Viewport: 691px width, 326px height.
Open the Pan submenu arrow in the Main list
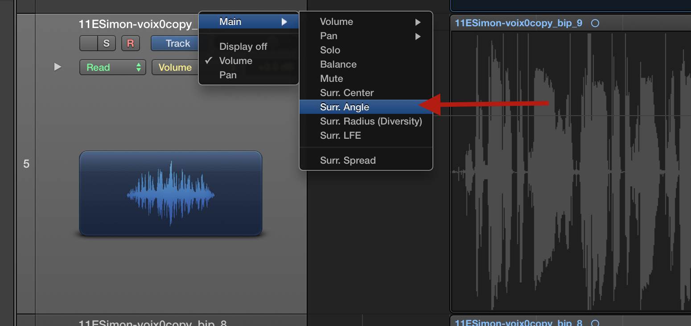pos(418,36)
